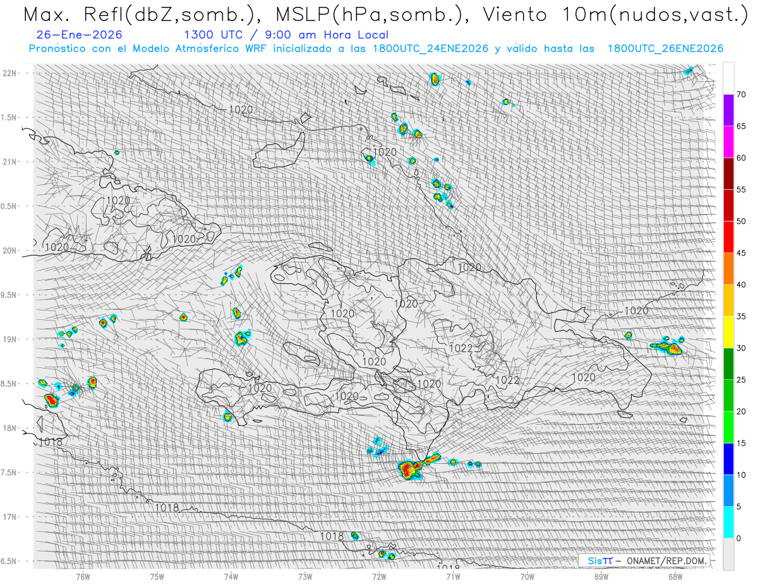The image size is (758, 585).
Task: Click the 'Viento 10m(nudos,vast.)' title text
Action: pos(616,15)
